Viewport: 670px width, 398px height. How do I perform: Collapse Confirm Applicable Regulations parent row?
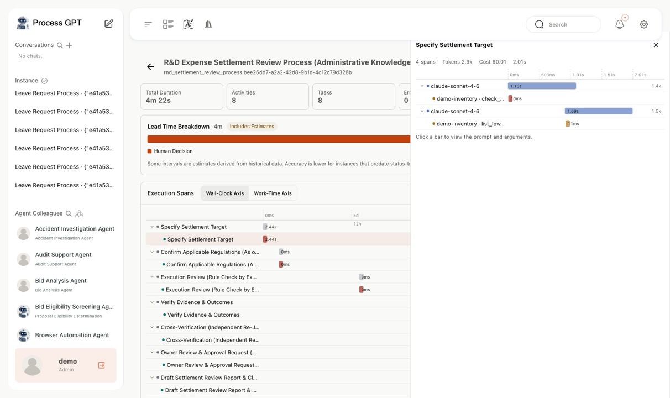(x=152, y=252)
